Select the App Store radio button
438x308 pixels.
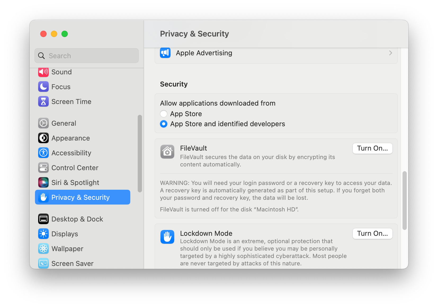click(x=164, y=114)
